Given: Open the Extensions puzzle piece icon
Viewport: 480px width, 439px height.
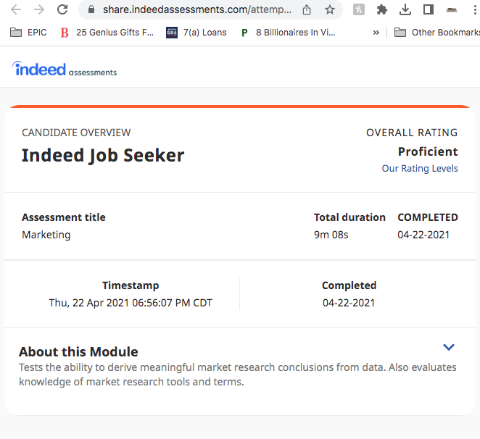Looking at the screenshot, I should (381, 10).
